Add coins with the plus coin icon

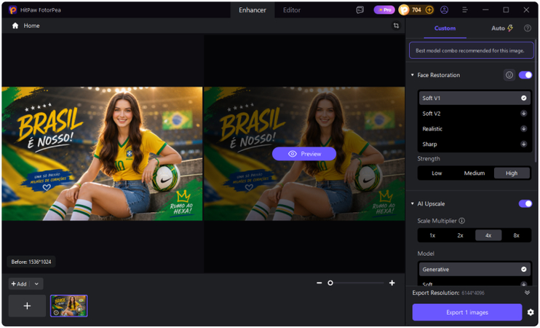[429, 10]
